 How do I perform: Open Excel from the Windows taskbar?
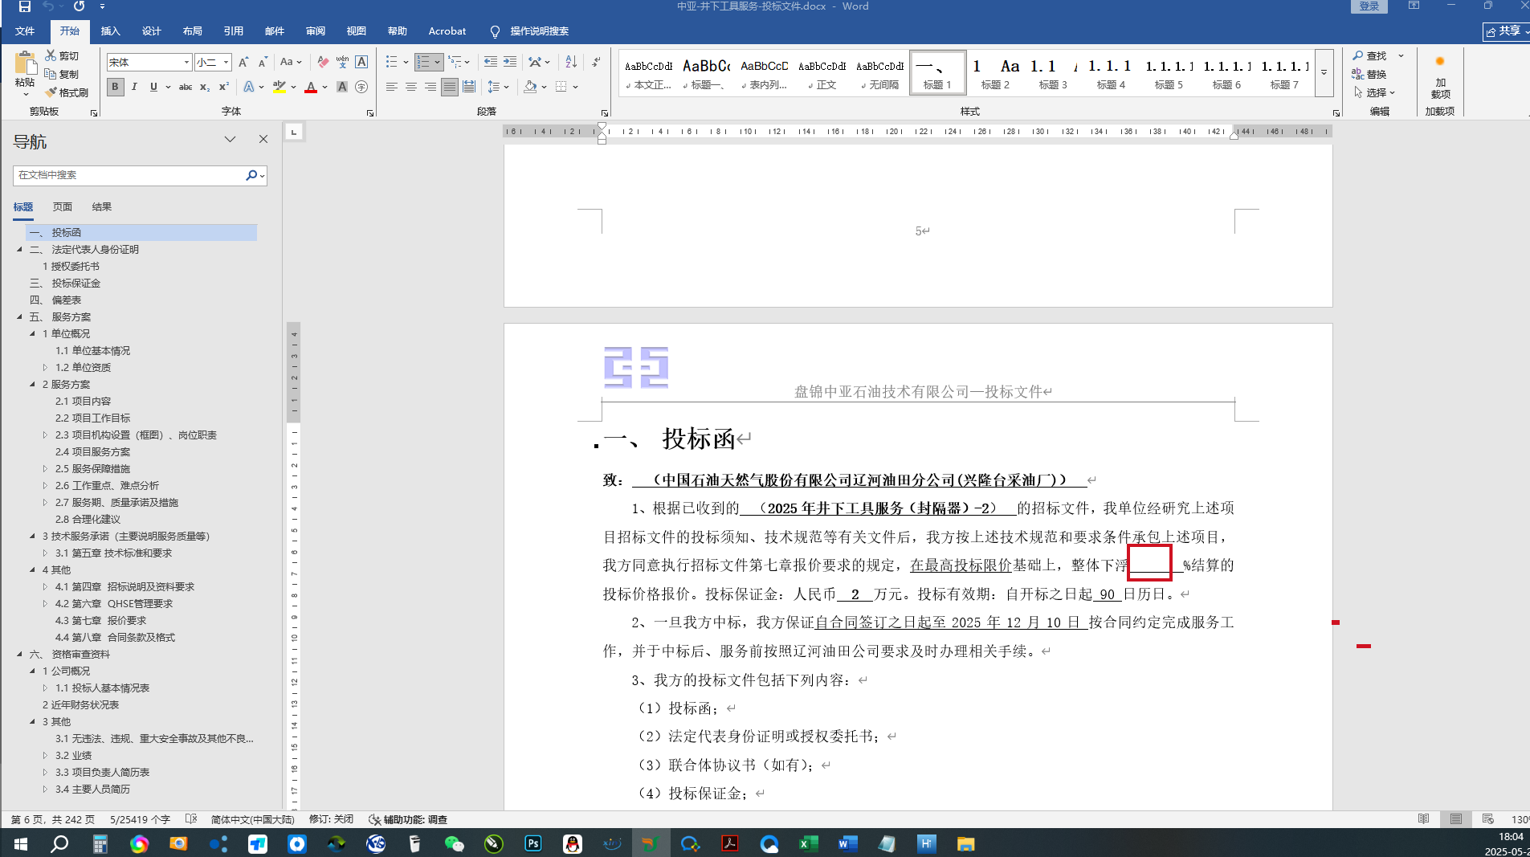coord(808,843)
